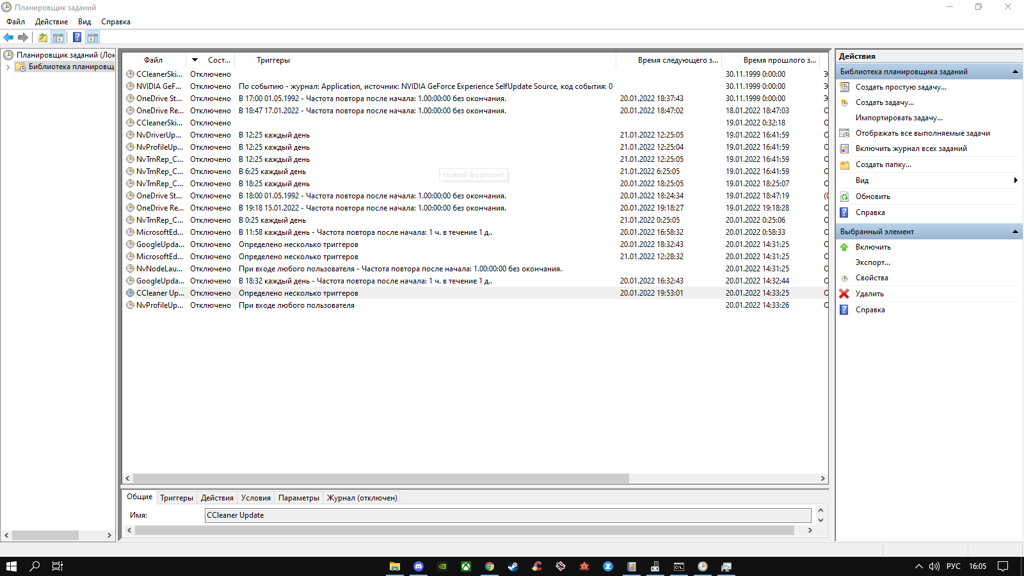Sort by the Файл column header

(x=154, y=60)
